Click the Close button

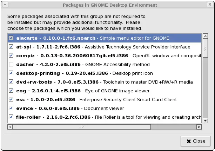coord(195,141)
